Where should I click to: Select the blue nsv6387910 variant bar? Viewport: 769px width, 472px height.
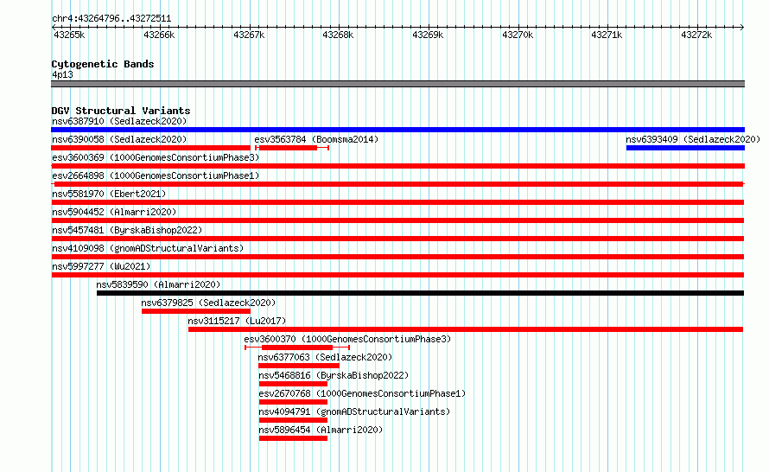(397, 130)
